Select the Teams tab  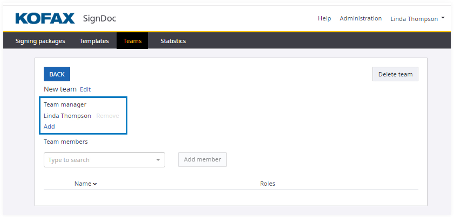(132, 41)
